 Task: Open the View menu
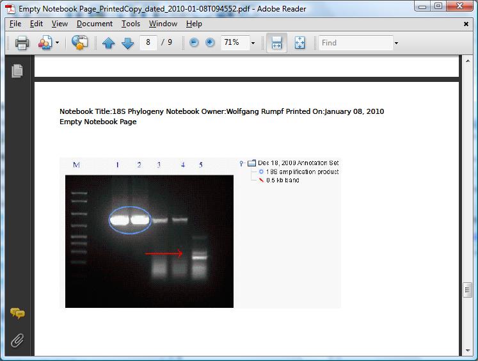pyautogui.click(x=60, y=24)
